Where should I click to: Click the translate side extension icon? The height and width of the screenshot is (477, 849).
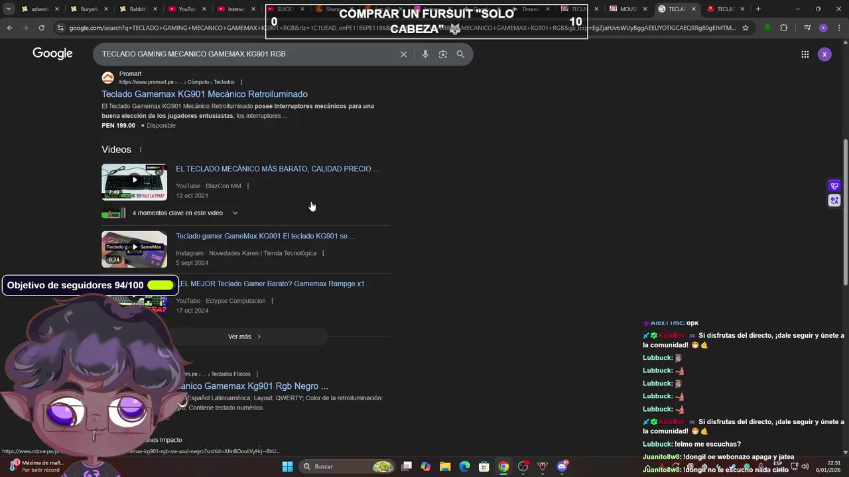[x=834, y=200]
